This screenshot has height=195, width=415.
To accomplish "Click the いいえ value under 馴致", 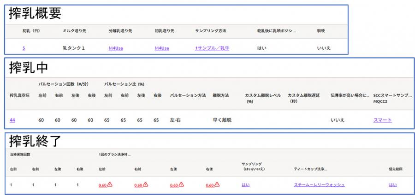I will pos(324,48).
